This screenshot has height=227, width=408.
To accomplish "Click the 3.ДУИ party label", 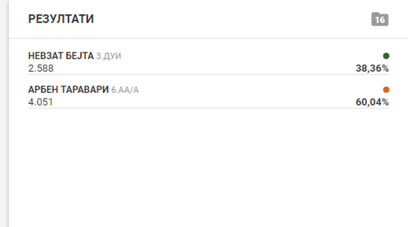I will click(109, 56).
